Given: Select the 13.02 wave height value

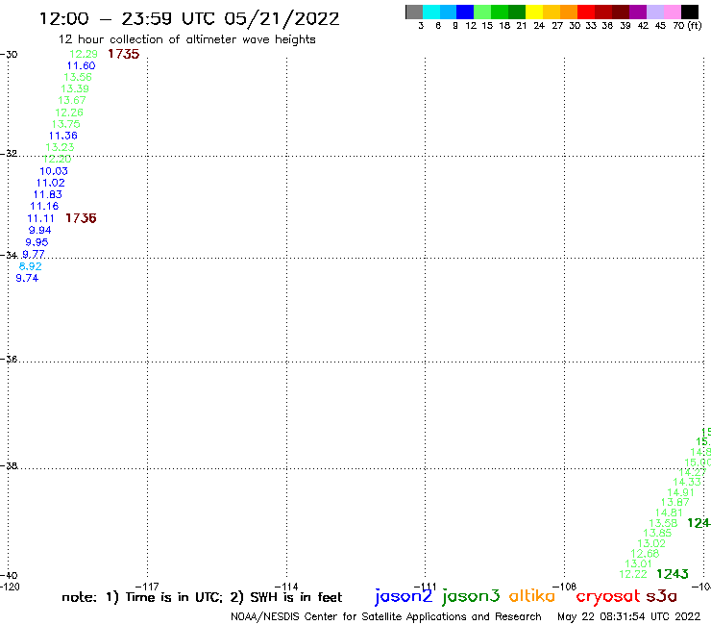Looking at the screenshot, I should point(651,544).
